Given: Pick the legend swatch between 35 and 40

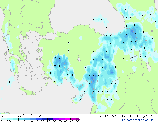Looking at the screenshot, I should pyautogui.click(x=62, y=119).
